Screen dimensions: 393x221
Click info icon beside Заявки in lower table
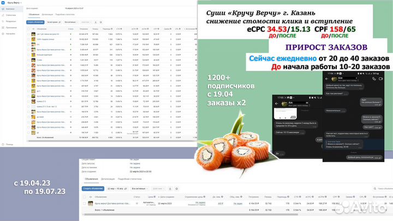point(354,197)
